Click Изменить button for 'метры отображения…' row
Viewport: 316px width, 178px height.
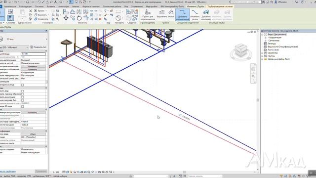coord(33,69)
